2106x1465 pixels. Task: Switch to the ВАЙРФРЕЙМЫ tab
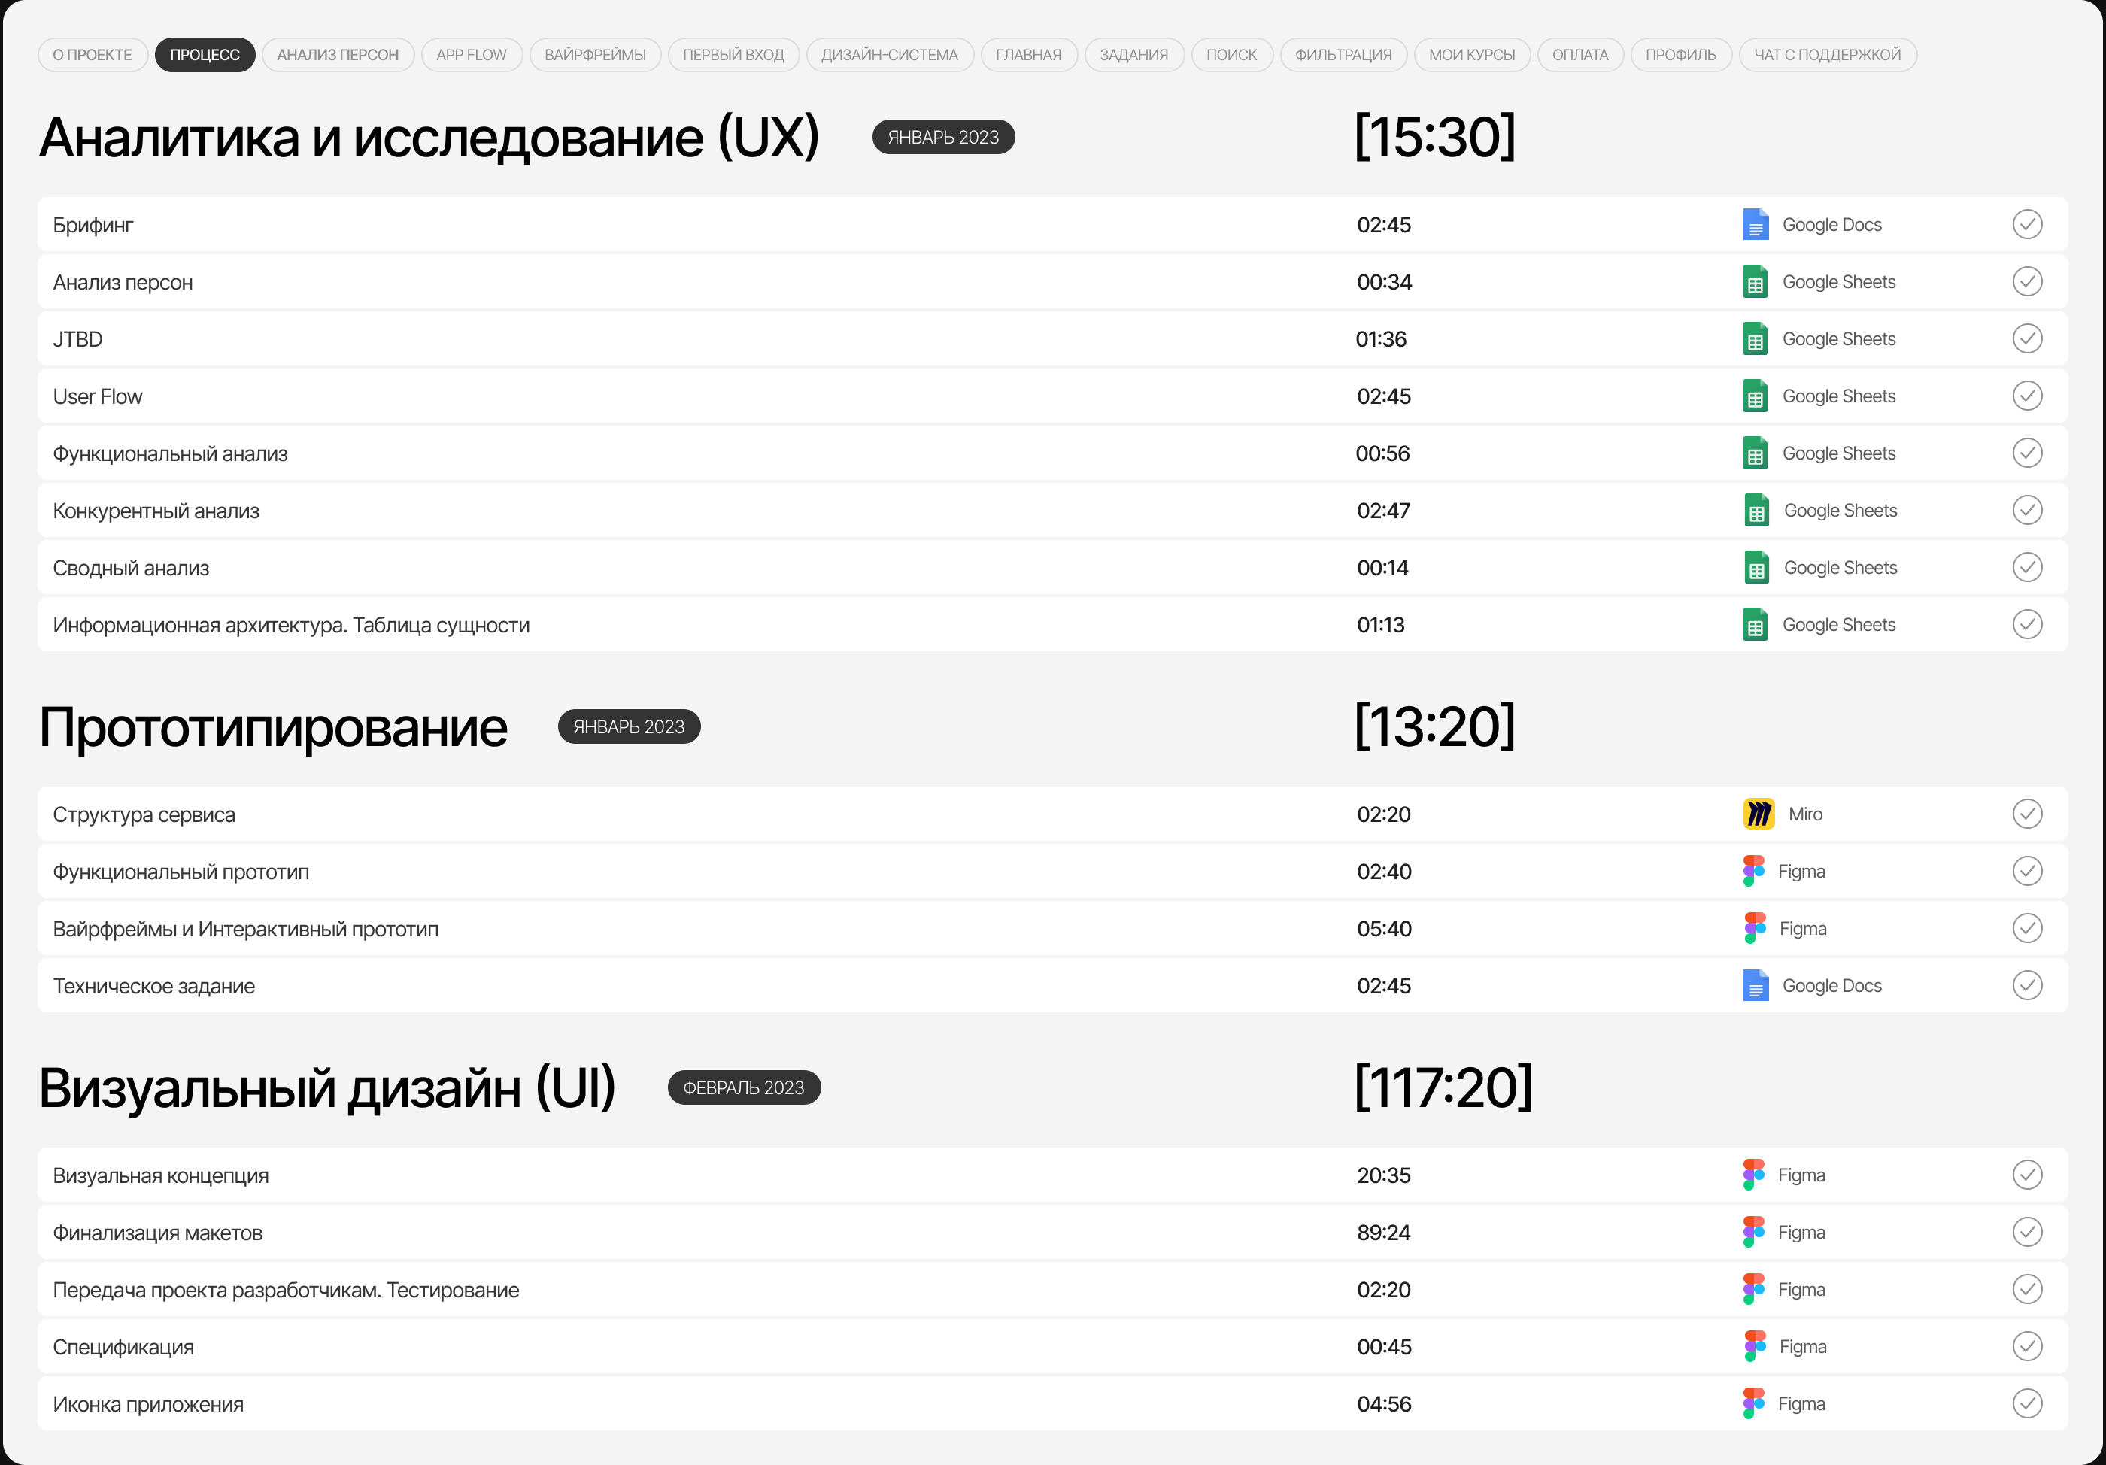[594, 55]
